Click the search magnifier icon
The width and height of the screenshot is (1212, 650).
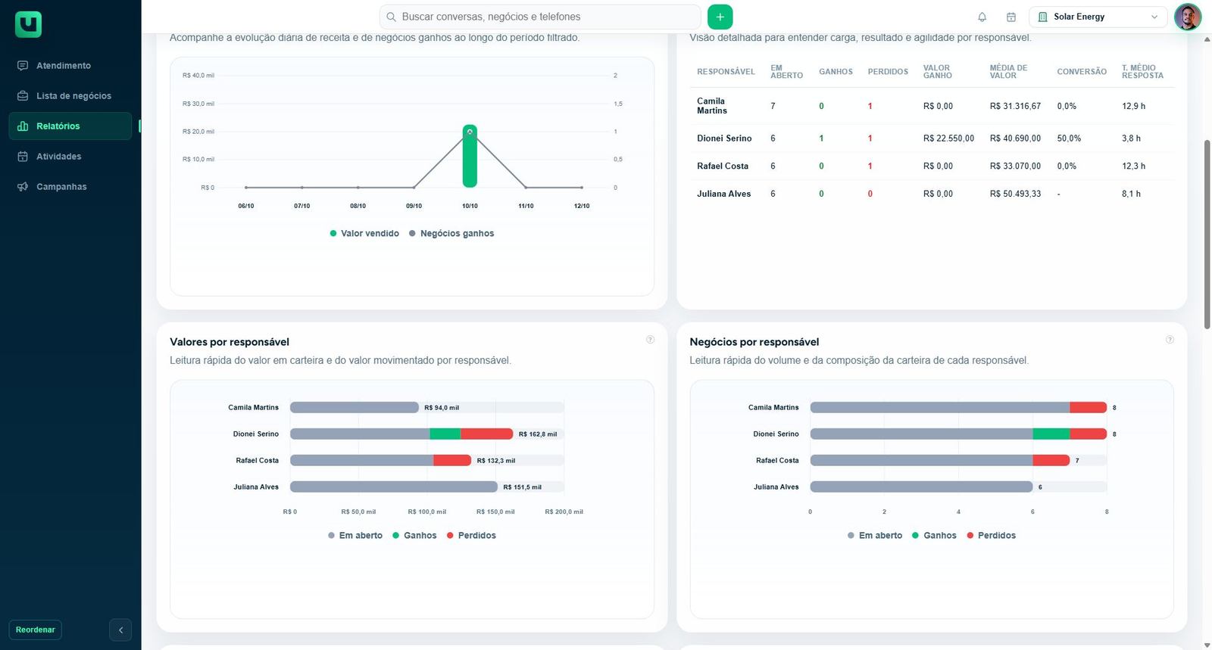point(391,17)
